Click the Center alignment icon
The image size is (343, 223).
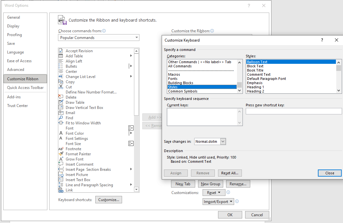point(61,71)
